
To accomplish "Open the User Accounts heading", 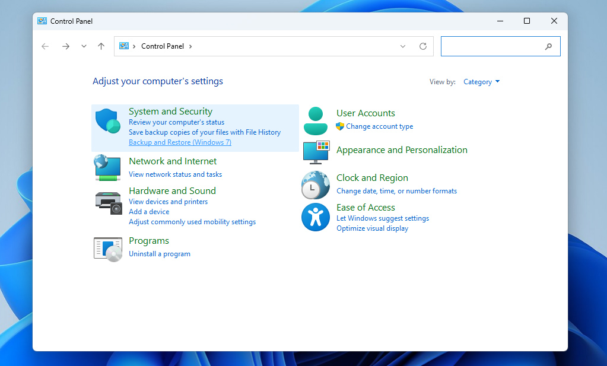I will click(366, 113).
